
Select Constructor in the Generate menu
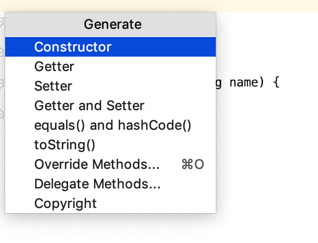72,47
